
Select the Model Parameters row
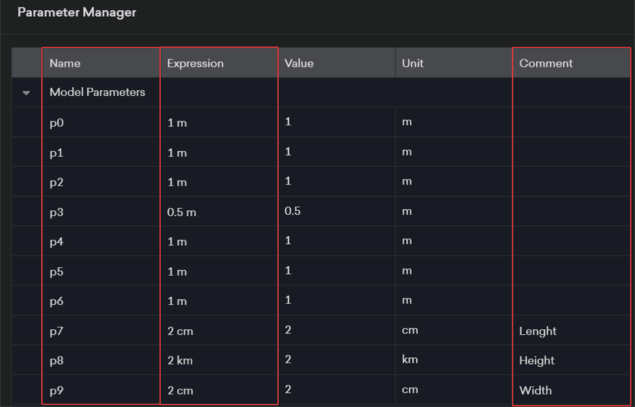click(97, 92)
